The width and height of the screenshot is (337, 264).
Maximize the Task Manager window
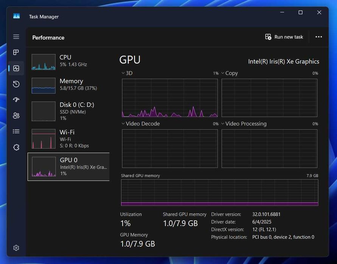click(x=300, y=12)
